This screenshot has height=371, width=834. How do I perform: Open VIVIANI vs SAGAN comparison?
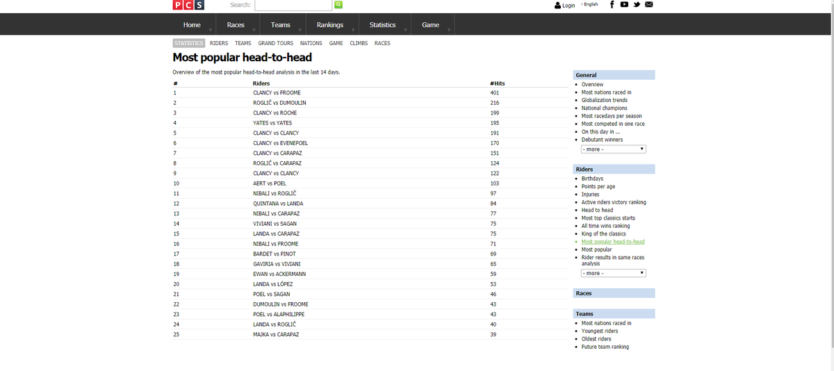(275, 224)
